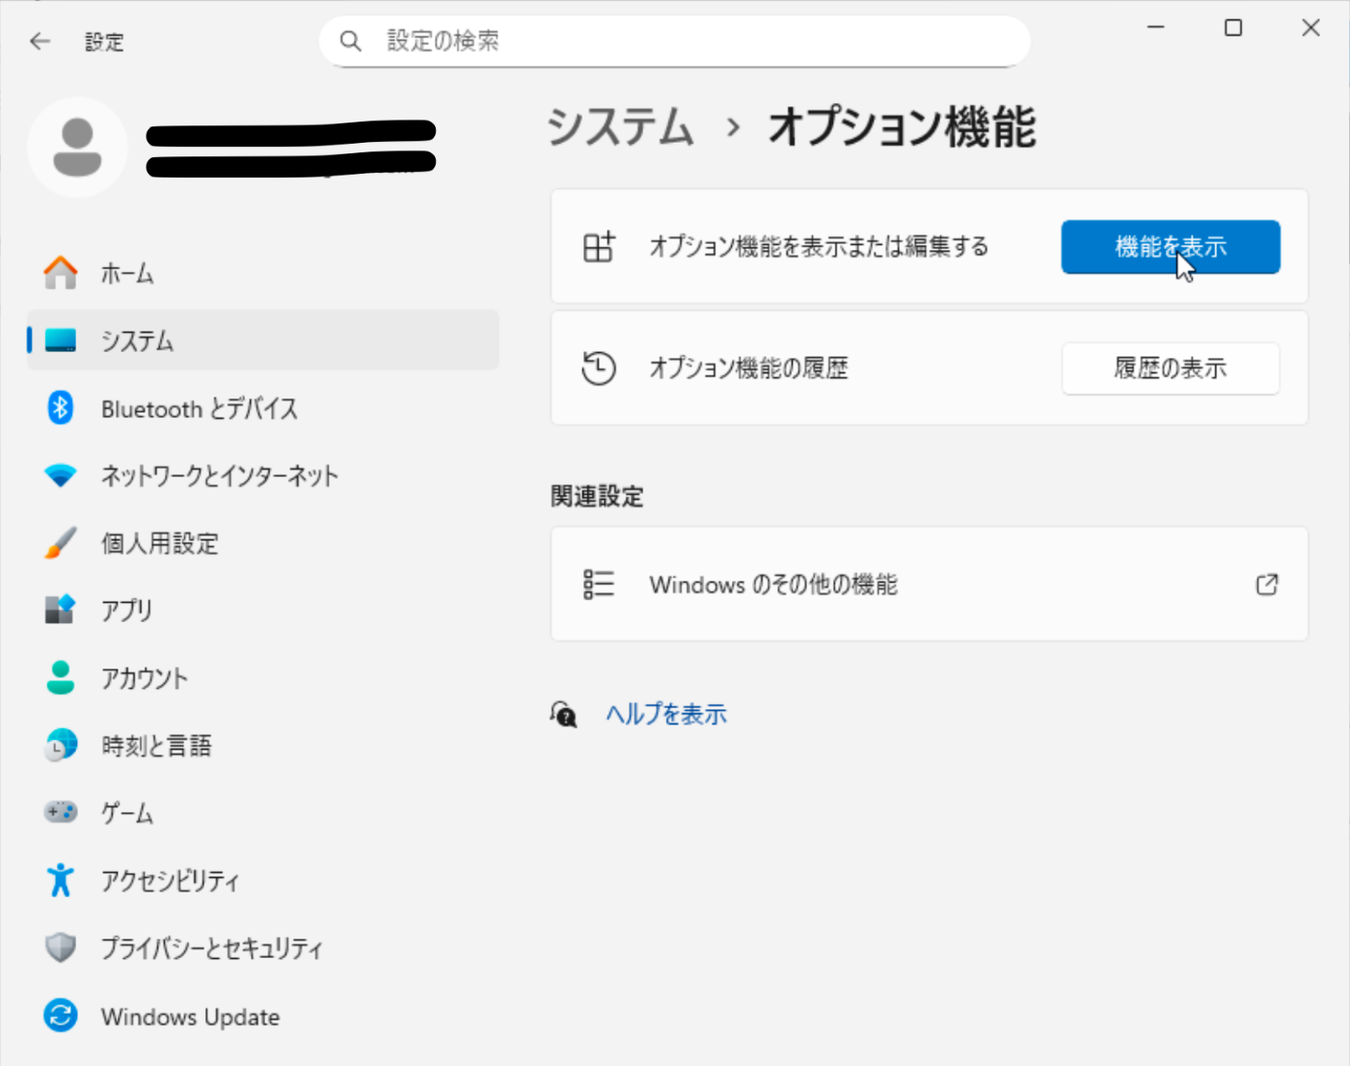The width and height of the screenshot is (1350, 1066).
Task: Open Windows Update in the sidebar
Action: pos(262,1016)
